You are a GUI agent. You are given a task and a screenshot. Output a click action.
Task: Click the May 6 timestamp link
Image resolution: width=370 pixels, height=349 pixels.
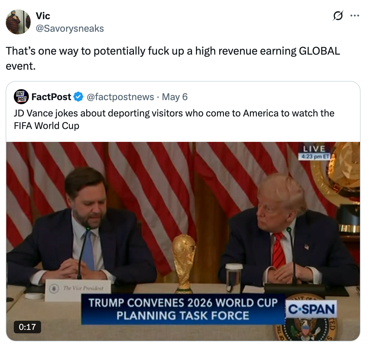pos(175,97)
